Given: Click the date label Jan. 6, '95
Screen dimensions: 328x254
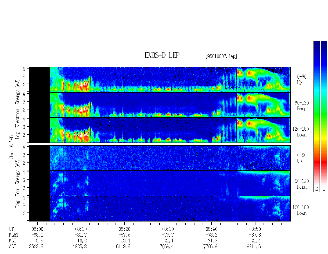Looking at the screenshot, I should tap(12, 147).
